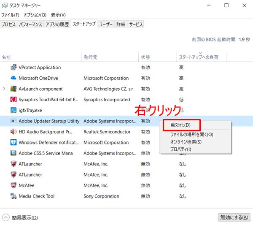The height and width of the screenshot is (225, 253).
Task: Click AVG Technologies CZ, s.r. cell
Action: point(109,89)
